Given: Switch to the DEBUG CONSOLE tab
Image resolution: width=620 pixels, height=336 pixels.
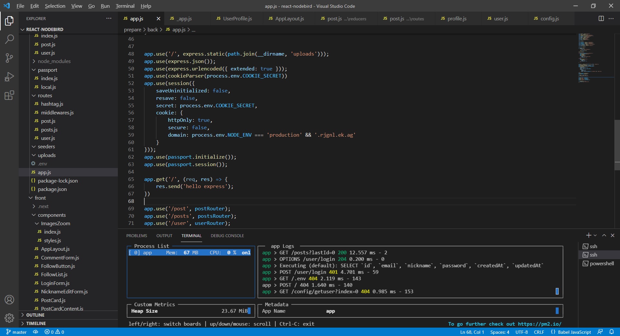Looking at the screenshot, I should tap(227, 236).
